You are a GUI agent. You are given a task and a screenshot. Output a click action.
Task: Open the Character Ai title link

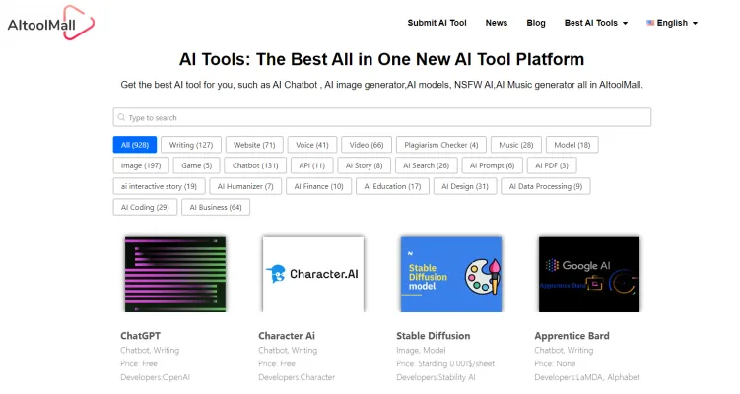(288, 336)
